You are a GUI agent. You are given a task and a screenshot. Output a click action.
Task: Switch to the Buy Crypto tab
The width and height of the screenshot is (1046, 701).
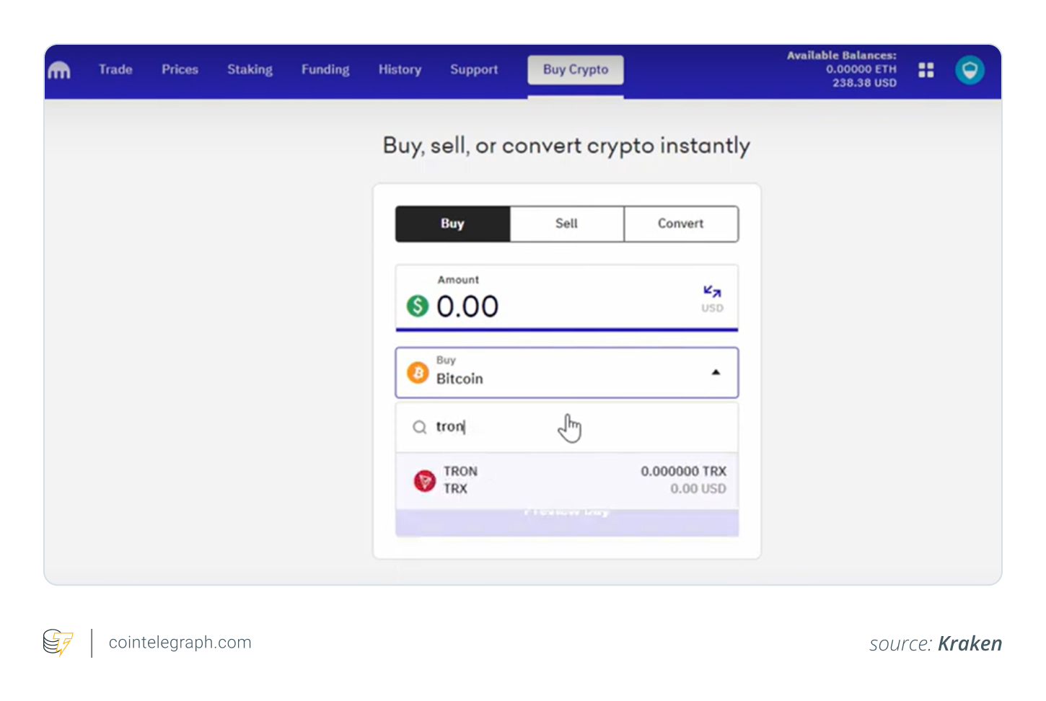575,69
